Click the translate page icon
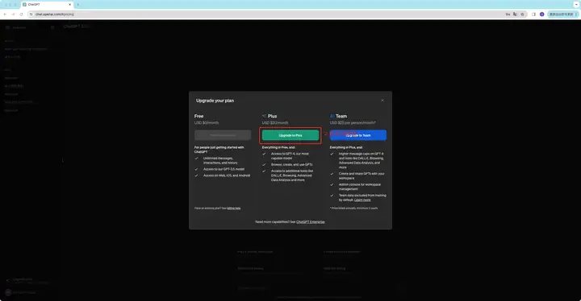 (x=515, y=14)
